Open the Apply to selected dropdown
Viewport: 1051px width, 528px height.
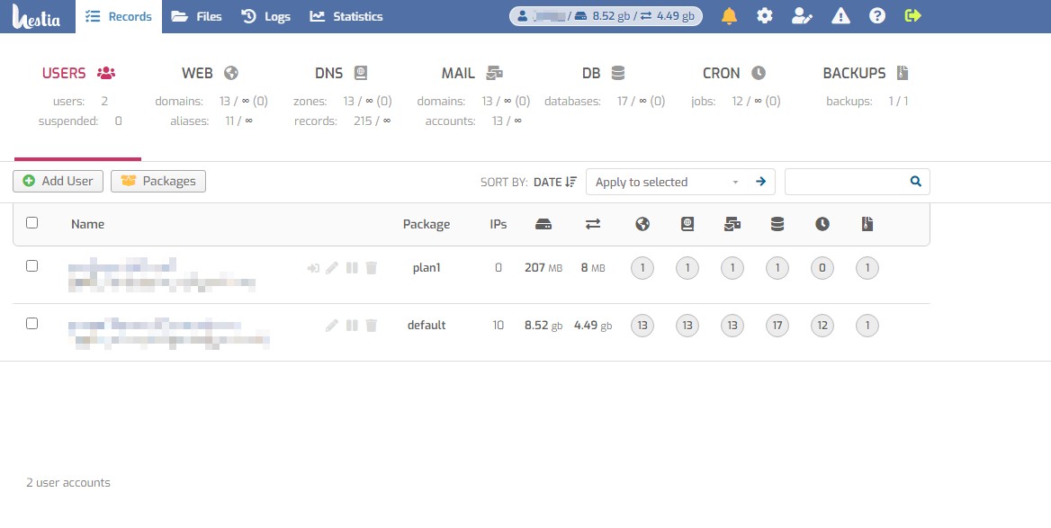(x=667, y=182)
